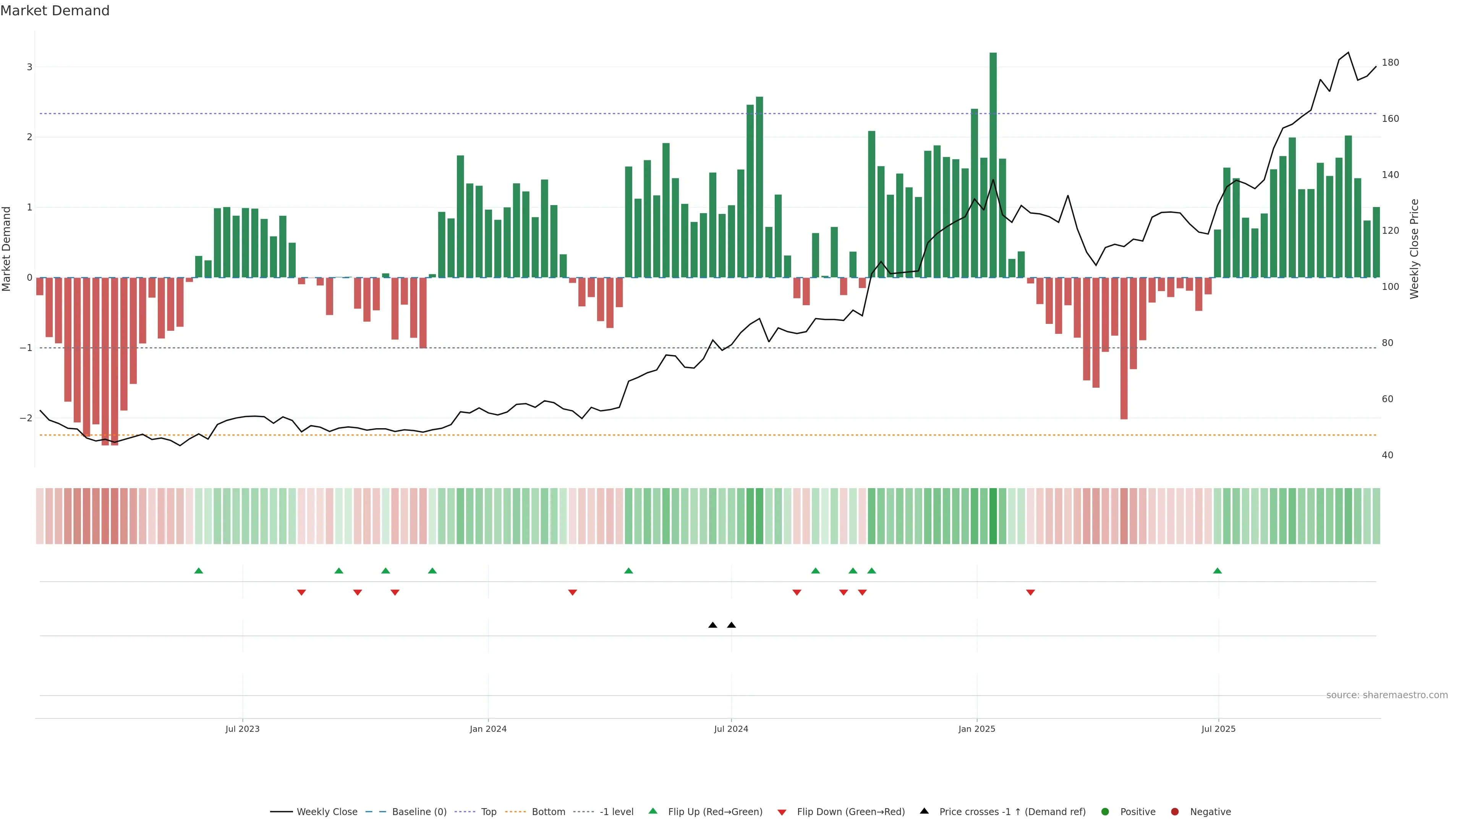
Task: Click the darkest green heatmap strip cell
Action: point(993,516)
